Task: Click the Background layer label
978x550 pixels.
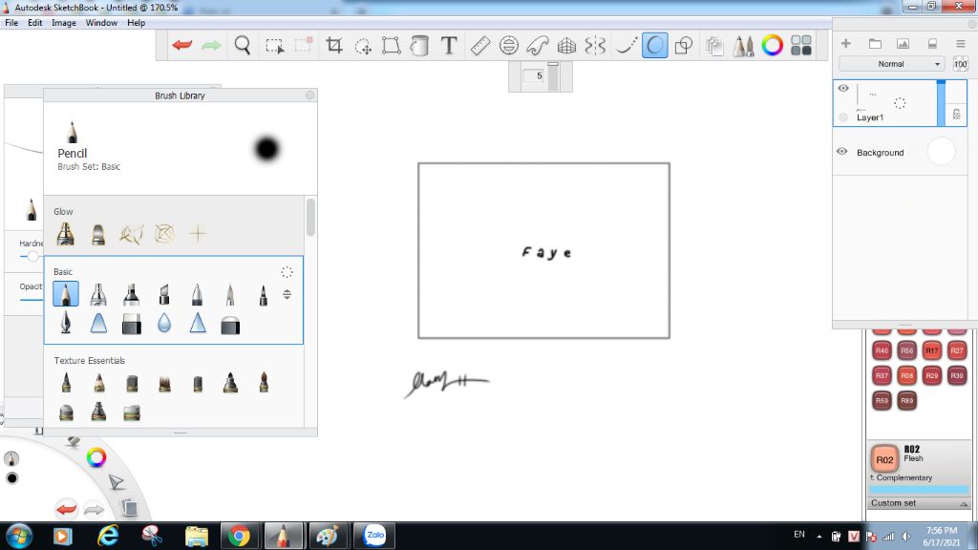Action: tap(880, 152)
